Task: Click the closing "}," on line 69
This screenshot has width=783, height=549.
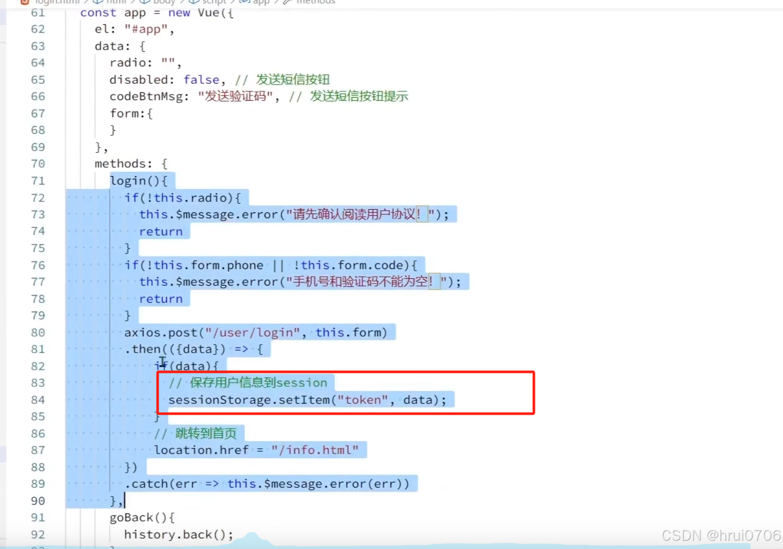Action: tap(101, 147)
